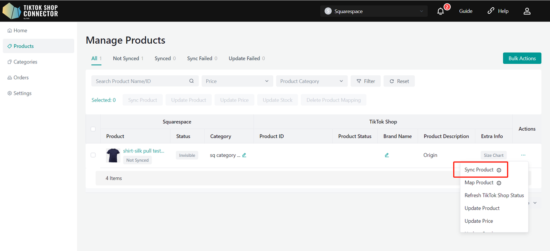The image size is (550, 251).
Task: Open the Squarespace store selector dropdown
Action: pos(374,11)
